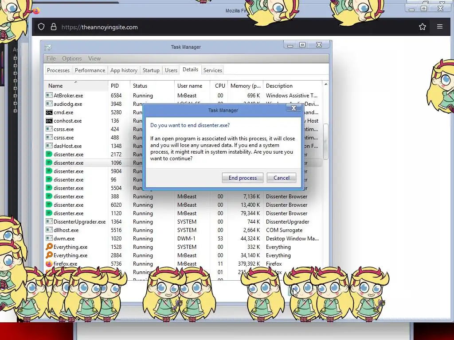Select dissenter.exe with PID 6020

click(x=183, y=205)
